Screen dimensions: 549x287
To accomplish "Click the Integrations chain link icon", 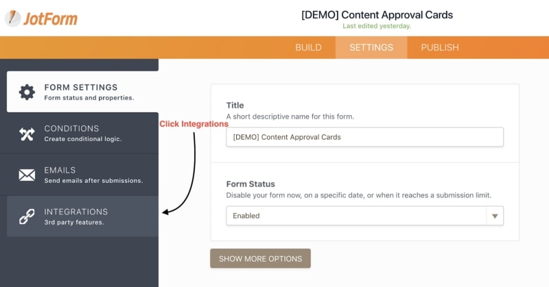I will tap(27, 216).
